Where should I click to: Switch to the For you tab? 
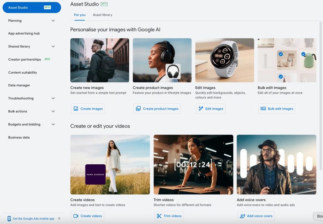[79, 15]
